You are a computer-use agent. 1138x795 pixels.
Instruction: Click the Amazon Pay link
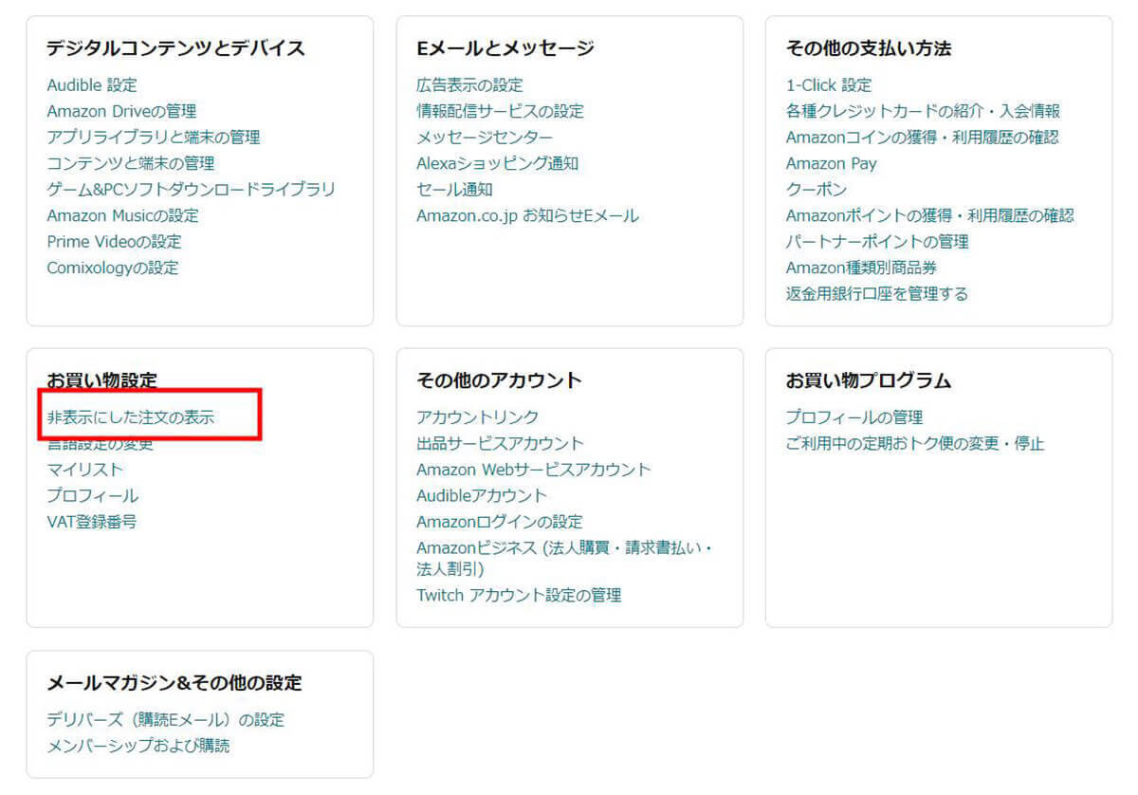click(831, 163)
